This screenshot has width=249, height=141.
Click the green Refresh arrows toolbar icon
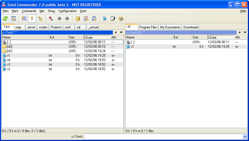(5, 19)
